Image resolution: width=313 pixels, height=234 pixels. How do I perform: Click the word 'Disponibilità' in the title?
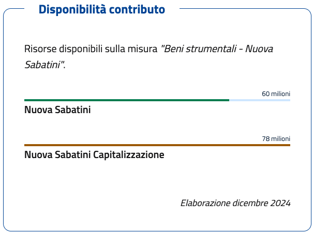pos(72,9)
